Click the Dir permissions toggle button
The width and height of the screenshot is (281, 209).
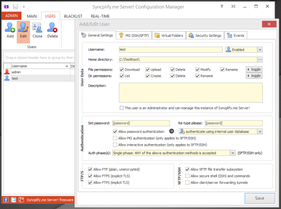254,76
